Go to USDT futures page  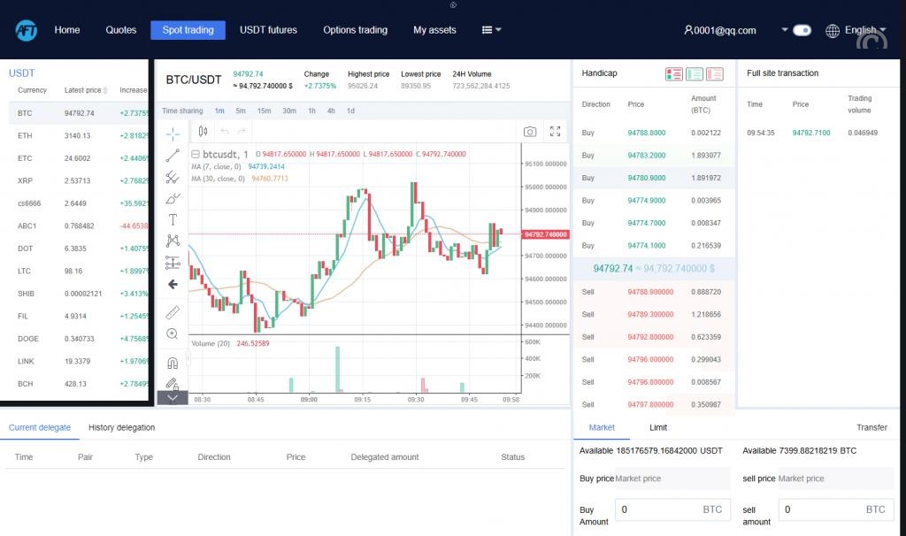(x=268, y=30)
